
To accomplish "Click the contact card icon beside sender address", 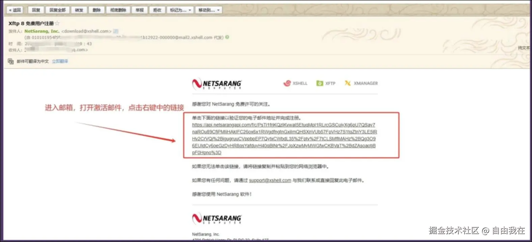I will click(116, 31).
